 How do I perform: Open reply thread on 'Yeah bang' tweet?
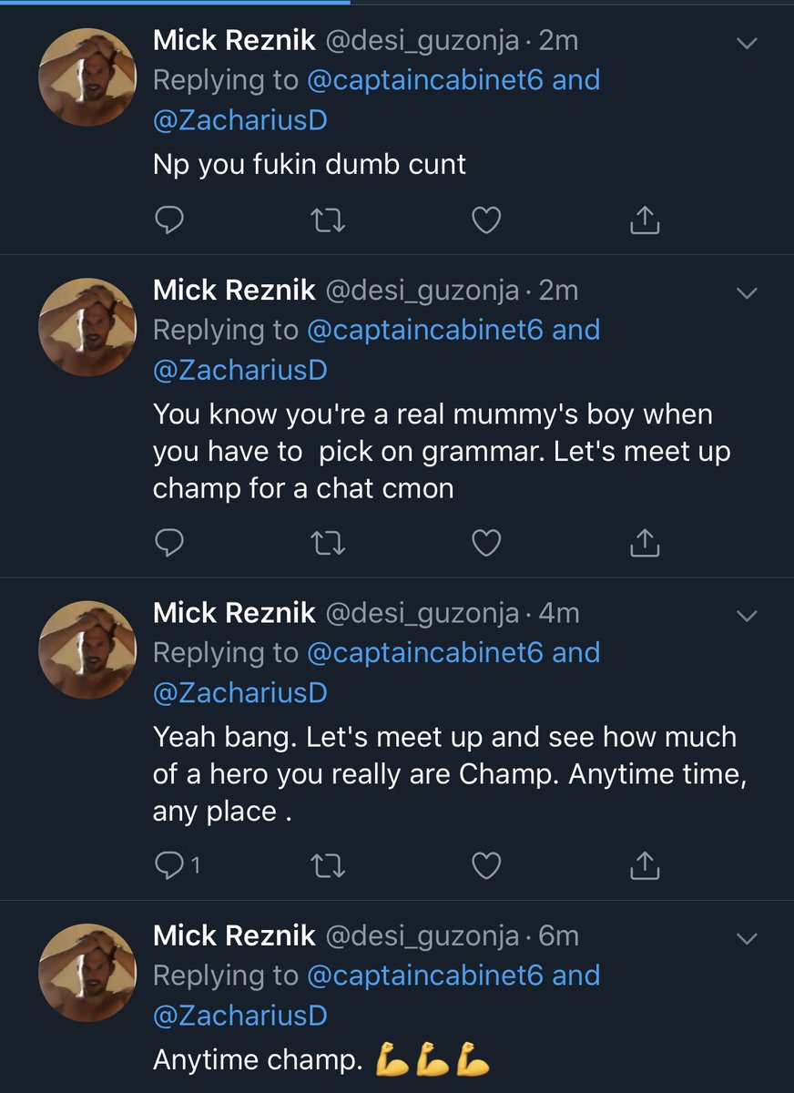tap(171, 866)
